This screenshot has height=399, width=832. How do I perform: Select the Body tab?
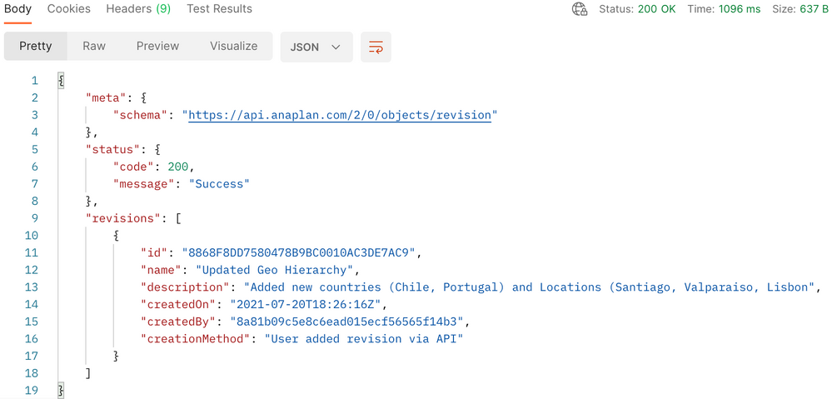(x=17, y=9)
